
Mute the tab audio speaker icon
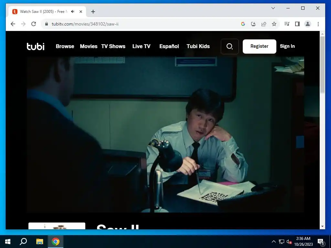point(73,12)
